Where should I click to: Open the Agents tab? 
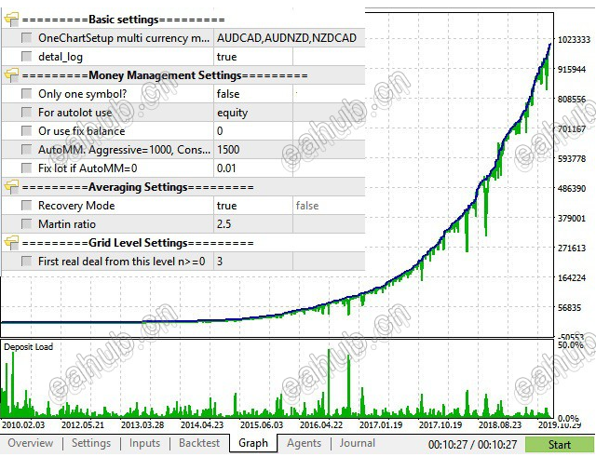tap(305, 443)
